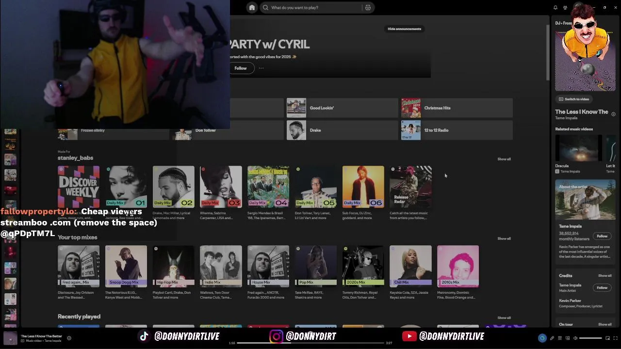Viewport: 621px width, 349px height.
Task: Show all in Your top mixes
Action: pos(504,238)
